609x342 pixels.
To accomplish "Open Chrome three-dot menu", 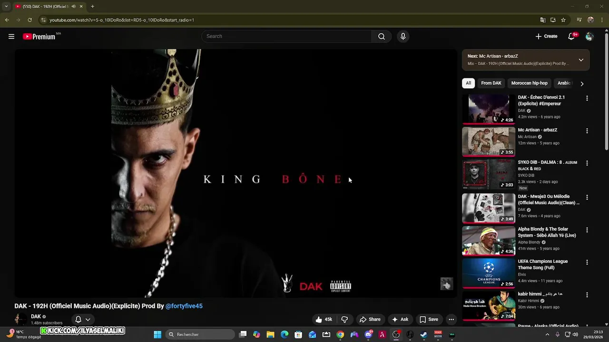I will tap(602, 20).
